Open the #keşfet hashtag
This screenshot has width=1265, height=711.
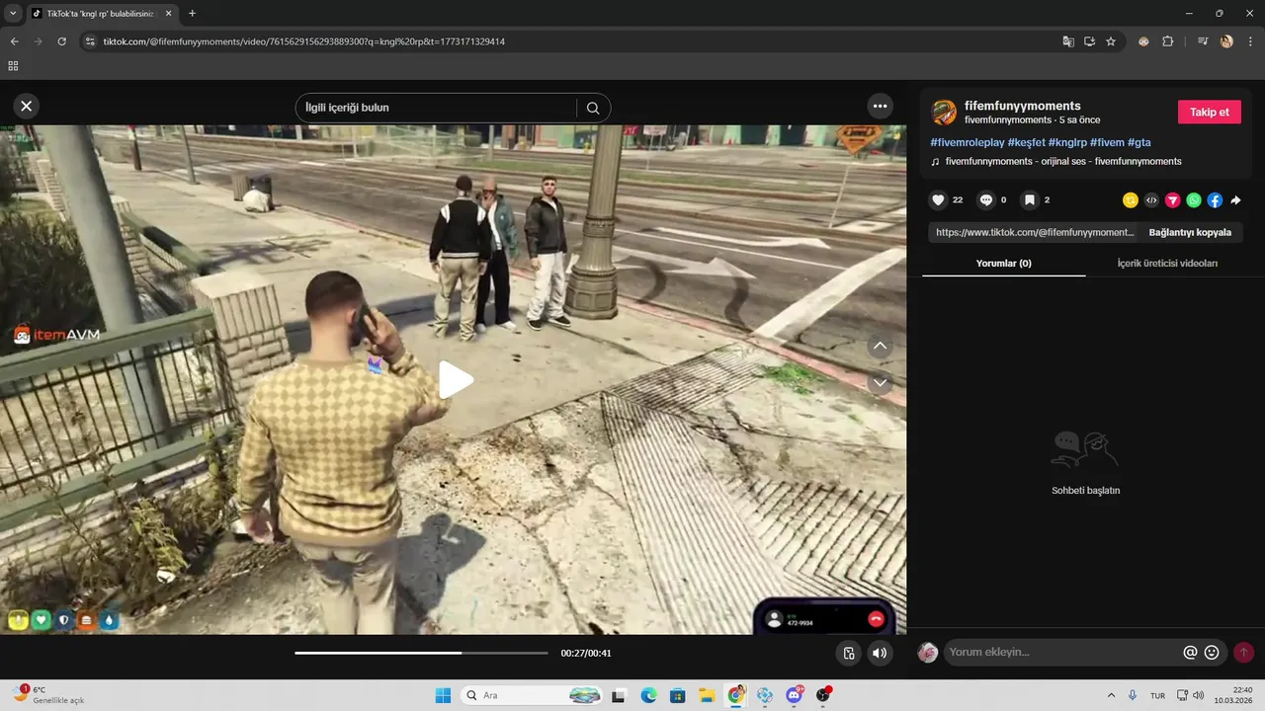click(1026, 142)
